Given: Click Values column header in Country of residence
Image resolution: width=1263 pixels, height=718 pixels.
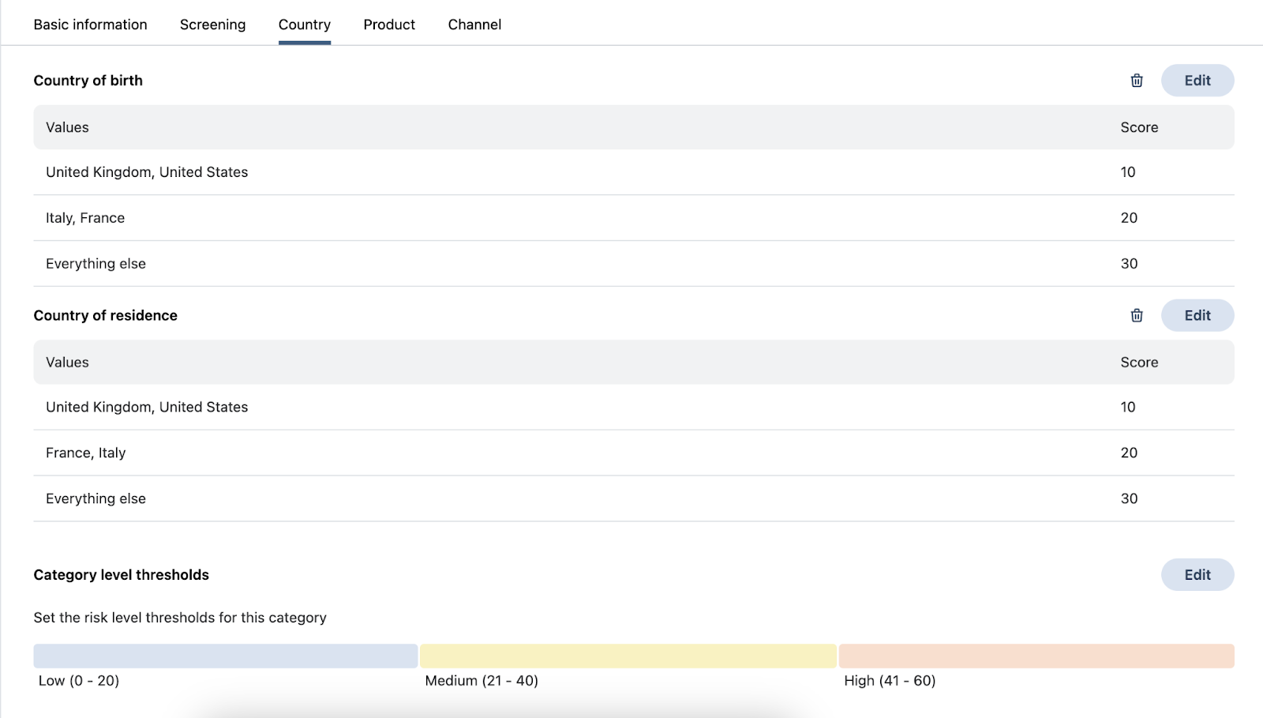Looking at the screenshot, I should coord(67,363).
